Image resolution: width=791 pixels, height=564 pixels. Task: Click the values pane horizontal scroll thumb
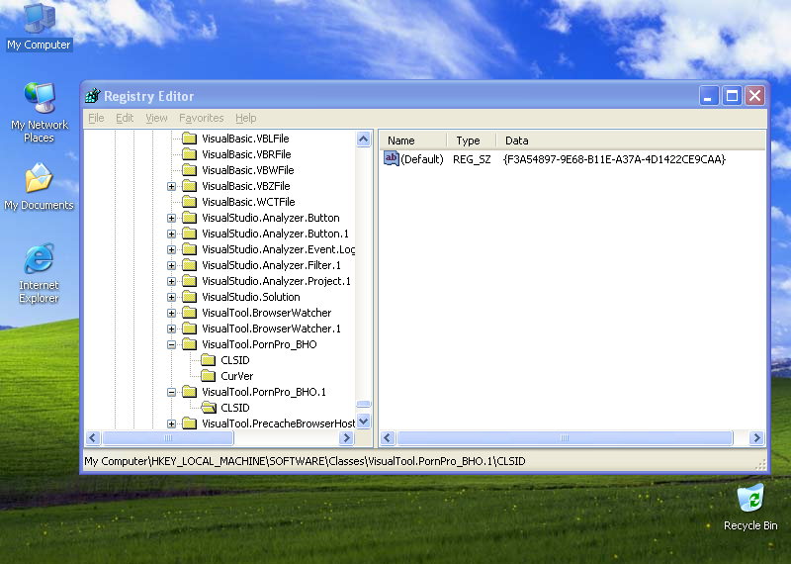pos(565,437)
